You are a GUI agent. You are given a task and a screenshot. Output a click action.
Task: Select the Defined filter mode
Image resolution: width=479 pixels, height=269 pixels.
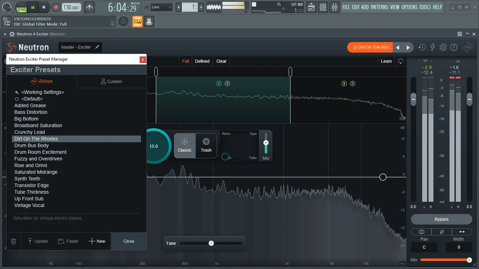click(202, 61)
